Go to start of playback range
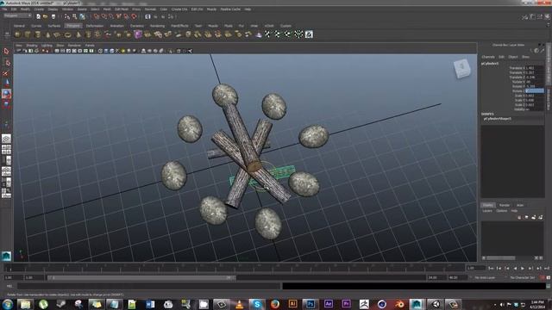The image size is (552, 310). point(491,268)
